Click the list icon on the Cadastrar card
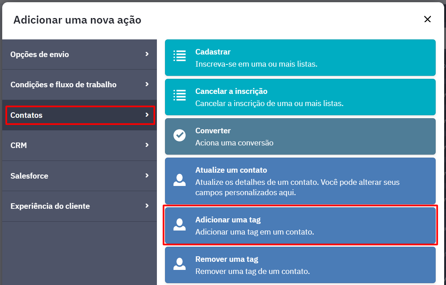446x285 pixels. coord(179,56)
